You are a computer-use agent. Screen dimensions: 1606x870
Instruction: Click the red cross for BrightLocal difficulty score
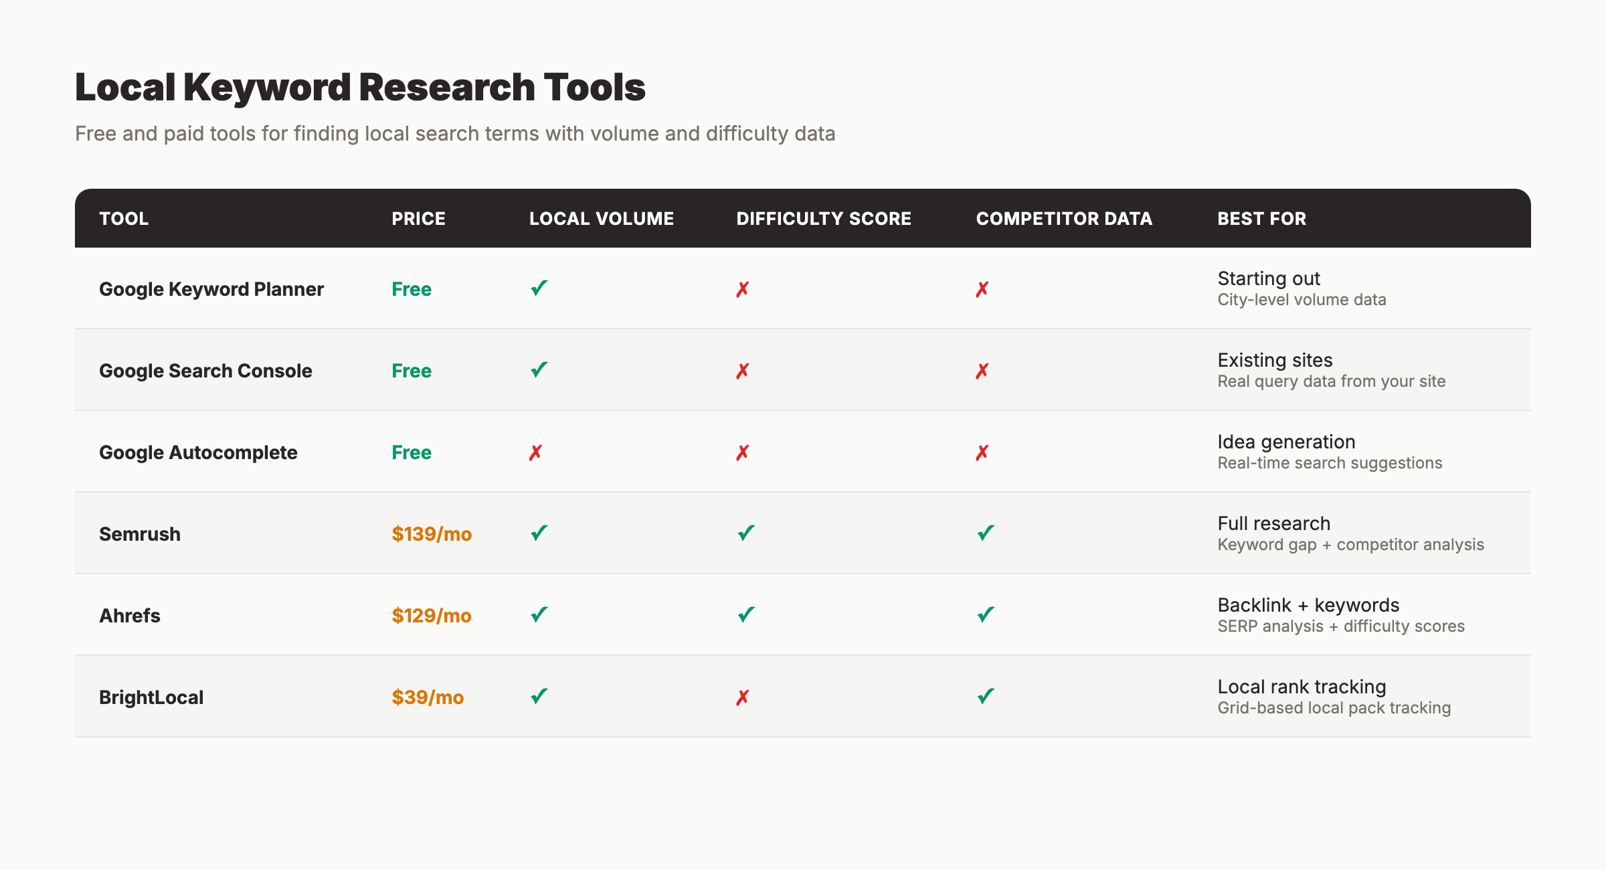point(743,696)
